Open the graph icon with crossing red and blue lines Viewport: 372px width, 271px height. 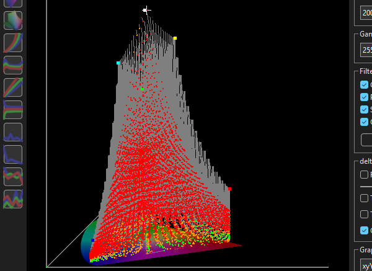click(x=13, y=177)
